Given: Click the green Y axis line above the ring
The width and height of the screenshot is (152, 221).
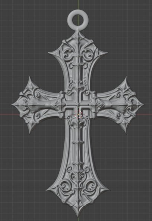Looking at the screenshot, I should click(78, 4).
